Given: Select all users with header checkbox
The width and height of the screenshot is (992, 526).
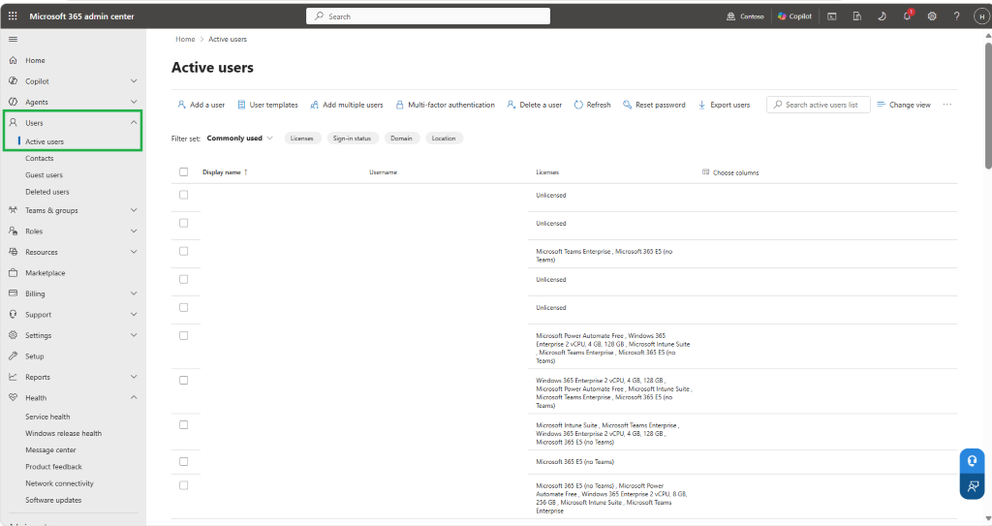Looking at the screenshot, I should [183, 171].
